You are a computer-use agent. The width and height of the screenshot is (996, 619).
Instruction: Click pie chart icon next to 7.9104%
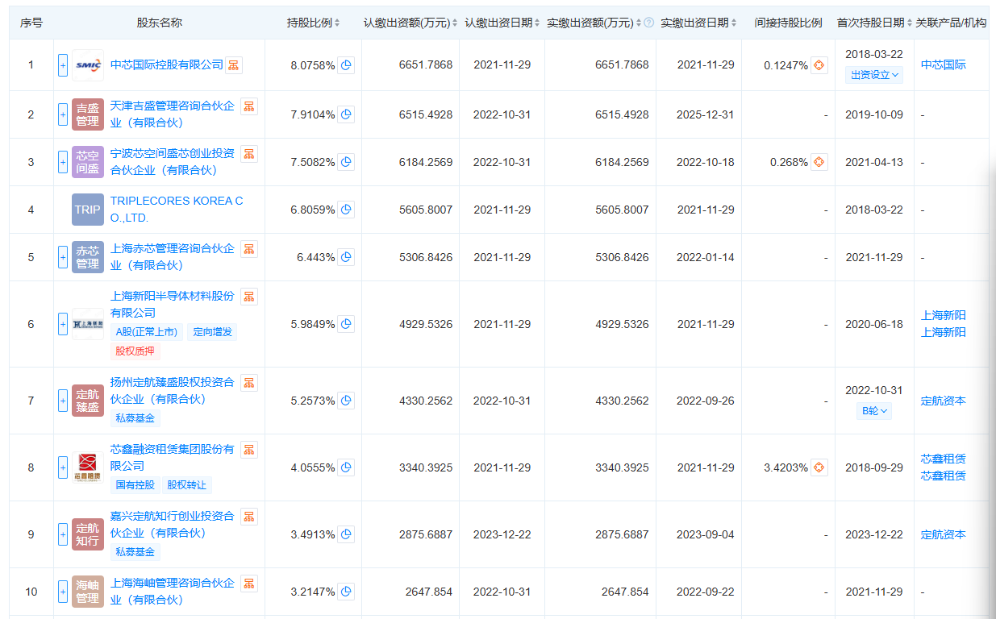346,114
